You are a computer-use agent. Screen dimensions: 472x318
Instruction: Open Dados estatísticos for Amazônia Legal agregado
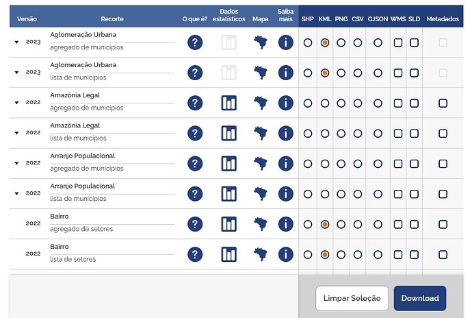tap(228, 103)
